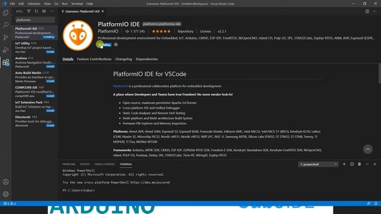Switch to the Changelog tab
The width and height of the screenshot is (381, 214).
click(x=123, y=59)
